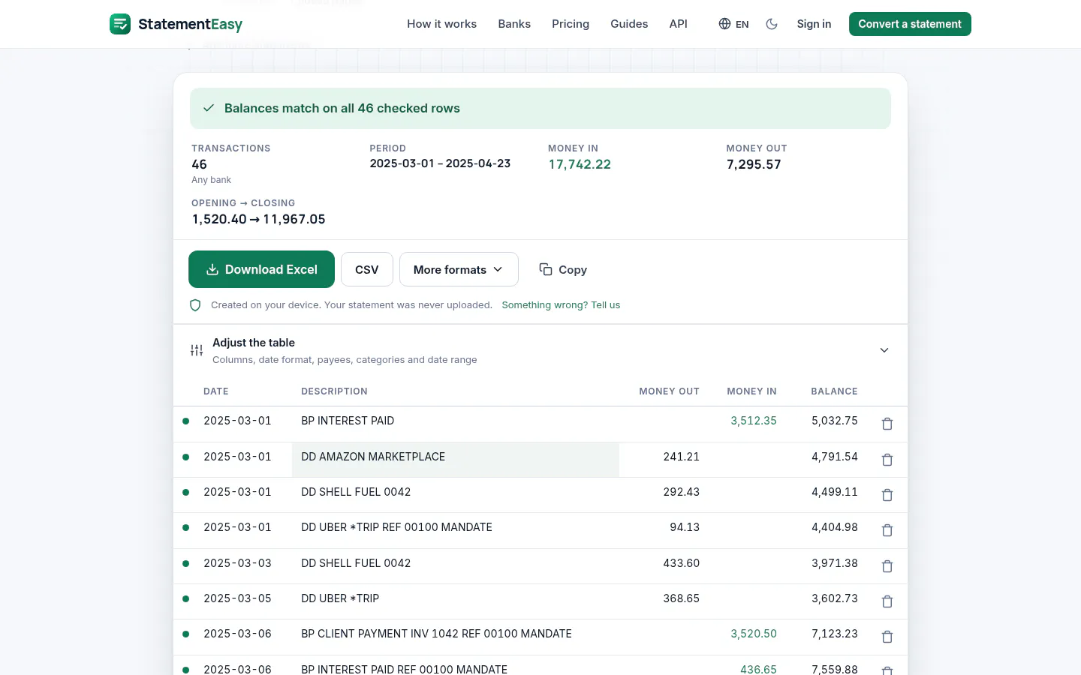Delete the BP CLIENT PAYMENT INV 1042 row
Image resolution: width=1081 pixels, height=675 pixels.
pos(887,637)
